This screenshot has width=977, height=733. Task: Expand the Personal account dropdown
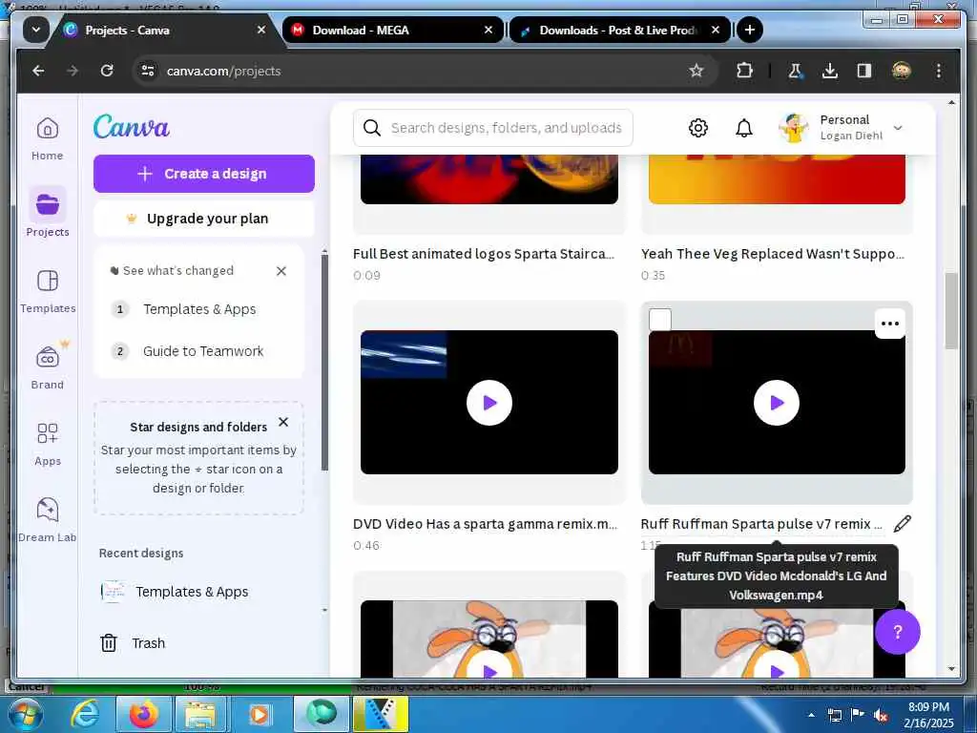tap(898, 128)
